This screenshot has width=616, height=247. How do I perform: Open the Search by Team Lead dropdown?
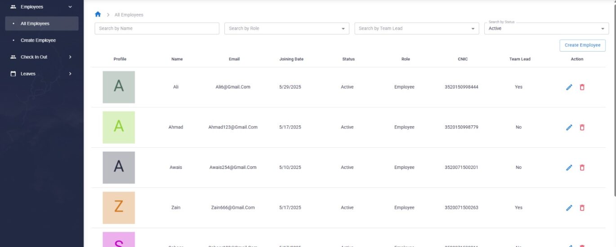[416, 28]
